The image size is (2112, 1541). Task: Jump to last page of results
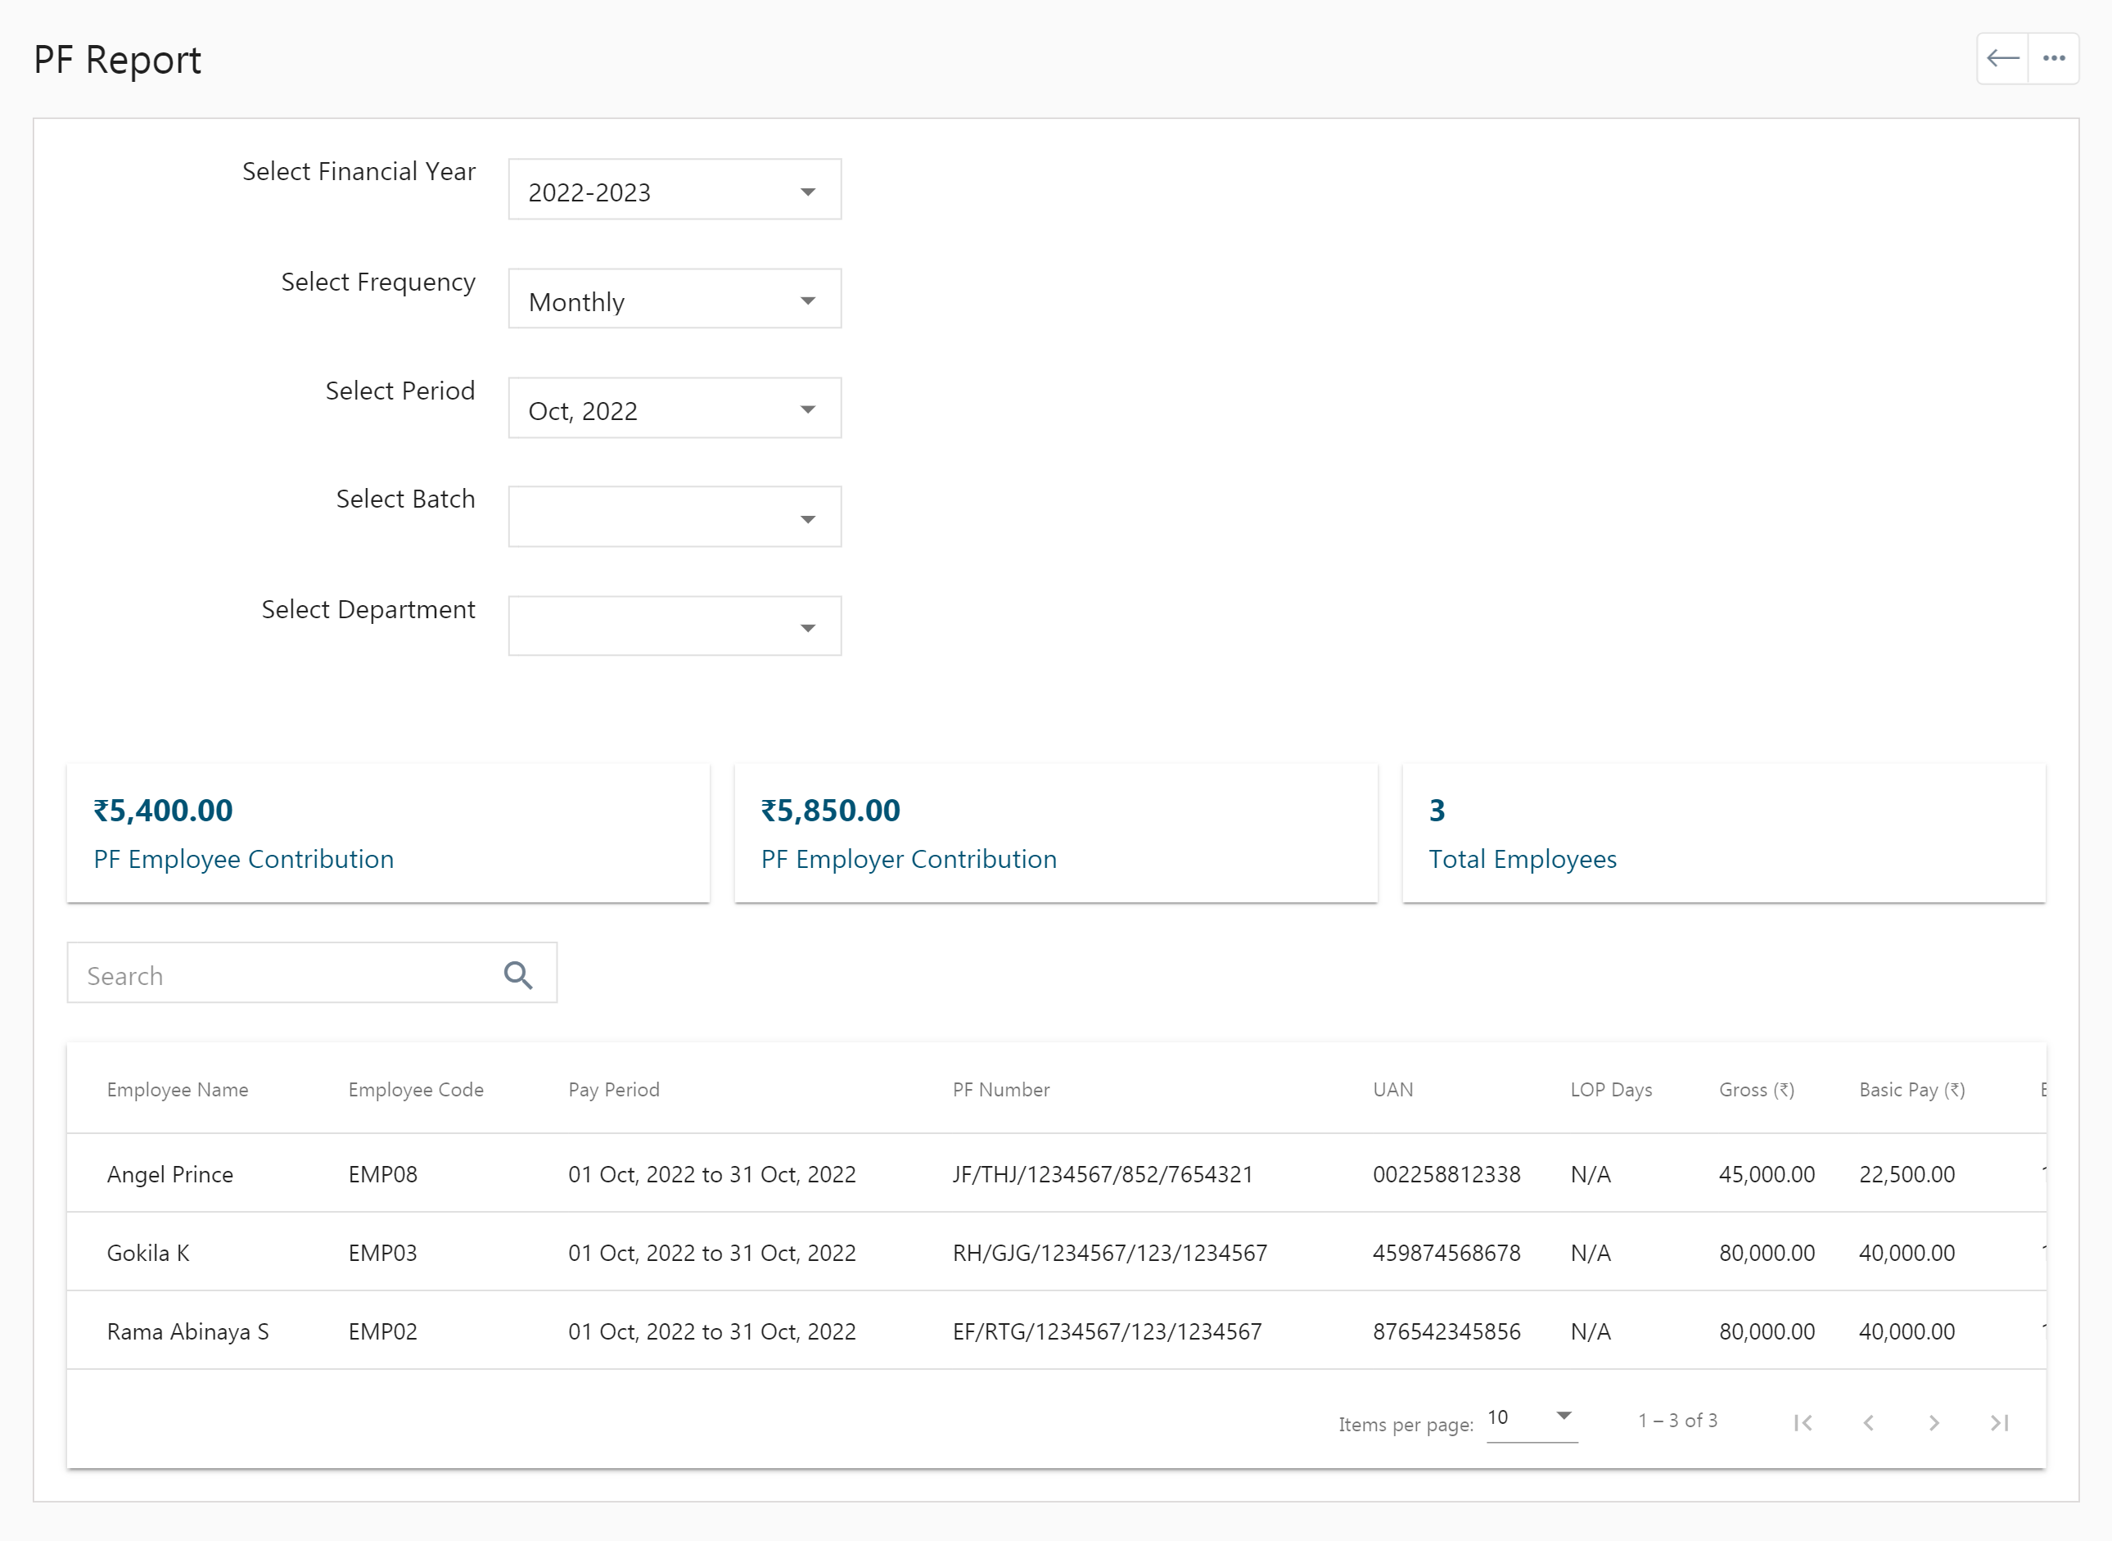pyautogui.click(x=1998, y=1421)
